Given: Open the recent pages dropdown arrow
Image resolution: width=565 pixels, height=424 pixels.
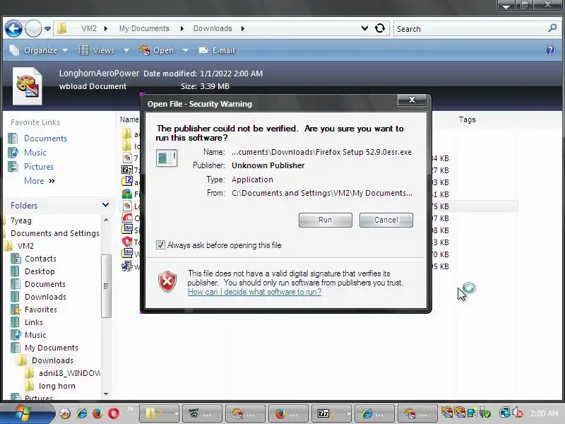Looking at the screenshot, I should pyautogui.click(x=47, y=28).
